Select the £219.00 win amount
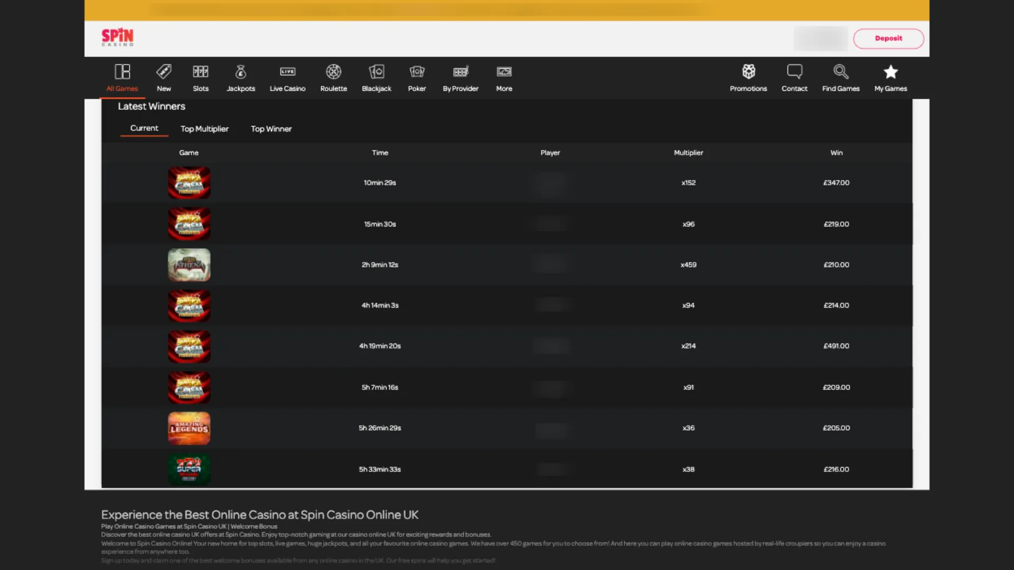1014x570 pixels. point(836,224)
